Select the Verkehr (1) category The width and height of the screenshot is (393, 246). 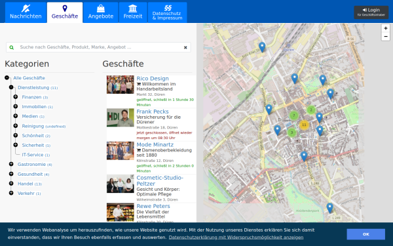[29, 194]
